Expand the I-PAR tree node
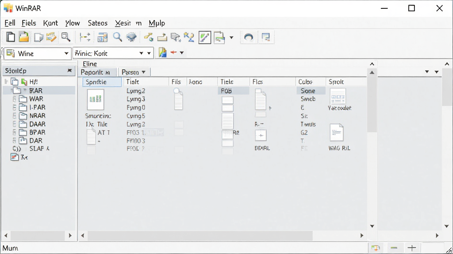The width and height of the screenshot is (453, 254). [x=14, y=108]
